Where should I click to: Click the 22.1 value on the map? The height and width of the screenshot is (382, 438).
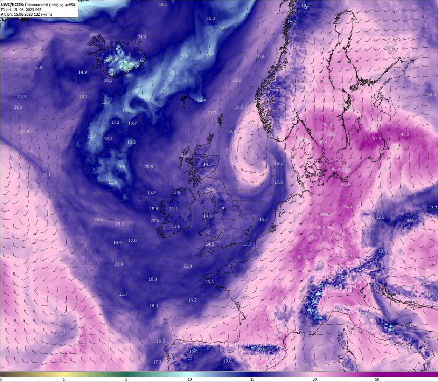[x=83, y=96]
